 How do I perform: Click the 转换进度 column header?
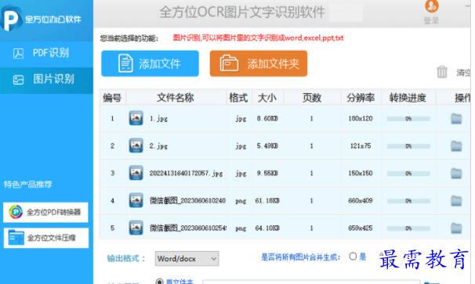coord(408,98)
